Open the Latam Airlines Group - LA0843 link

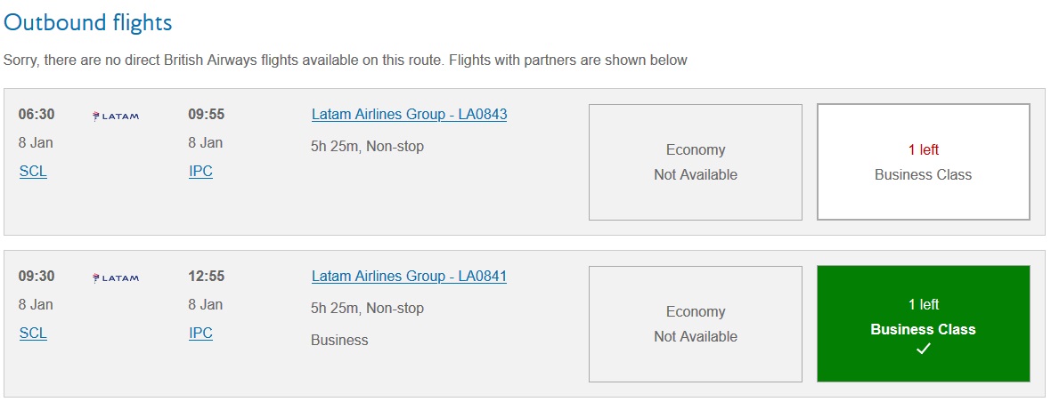pyautogui.click(x=409, y=114)
